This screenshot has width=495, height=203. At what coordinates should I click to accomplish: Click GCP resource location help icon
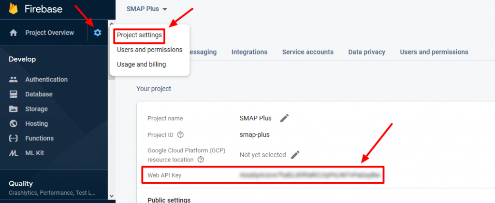(x=201, y=160)
